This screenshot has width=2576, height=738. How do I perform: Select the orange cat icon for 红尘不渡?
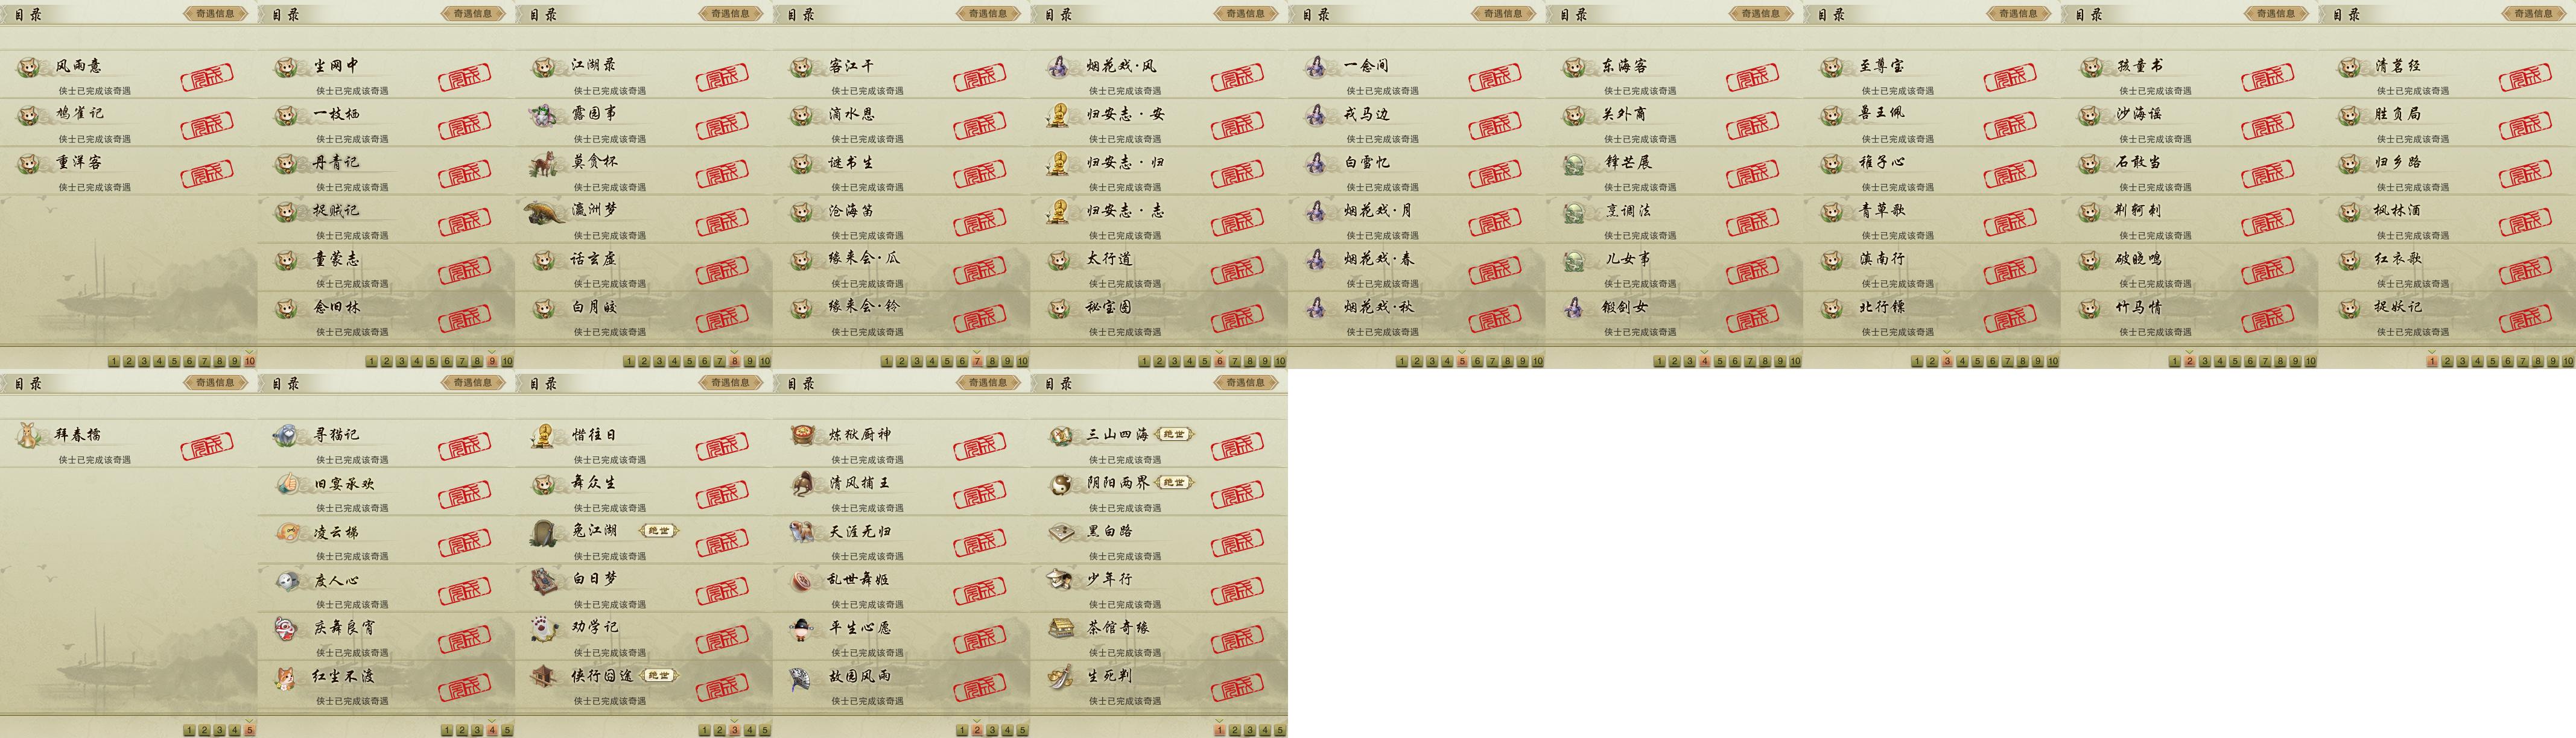click(x=287, y=677)
